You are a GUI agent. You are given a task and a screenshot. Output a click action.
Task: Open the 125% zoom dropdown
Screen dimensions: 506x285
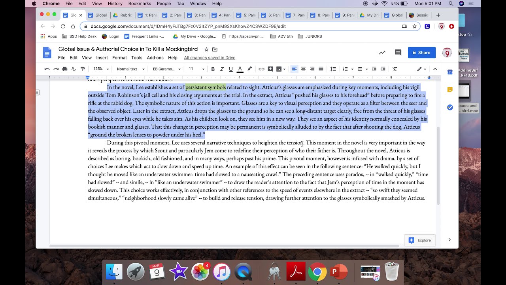click(x=101, y=69)
